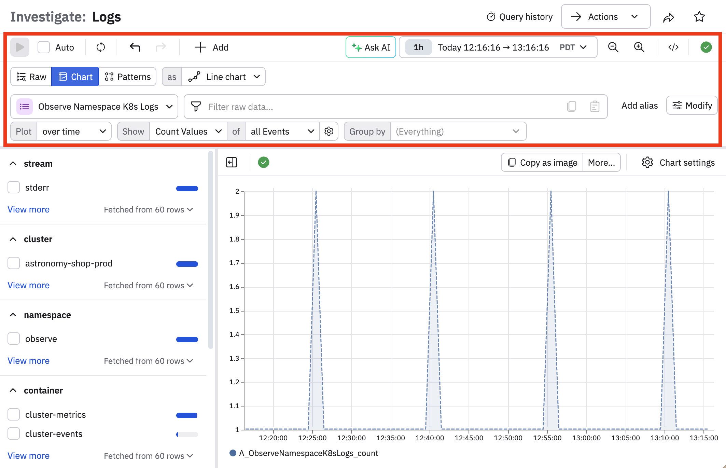Click the favorite star icon
The height and width of the screenshot is (468, 726).
[x=699, y=17]
